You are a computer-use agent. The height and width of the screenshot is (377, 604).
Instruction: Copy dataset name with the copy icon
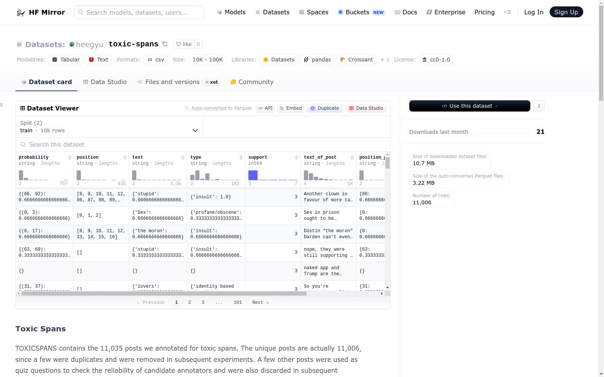pyautogui.click(x=165, y=44)
